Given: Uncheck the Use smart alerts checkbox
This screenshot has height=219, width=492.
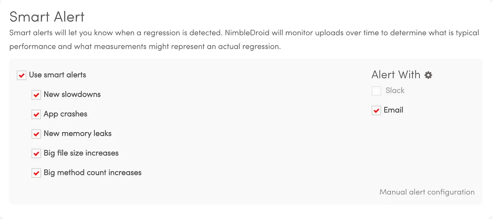Looking at the screenshot, I should pyautogui.click(x=21, y=75).
